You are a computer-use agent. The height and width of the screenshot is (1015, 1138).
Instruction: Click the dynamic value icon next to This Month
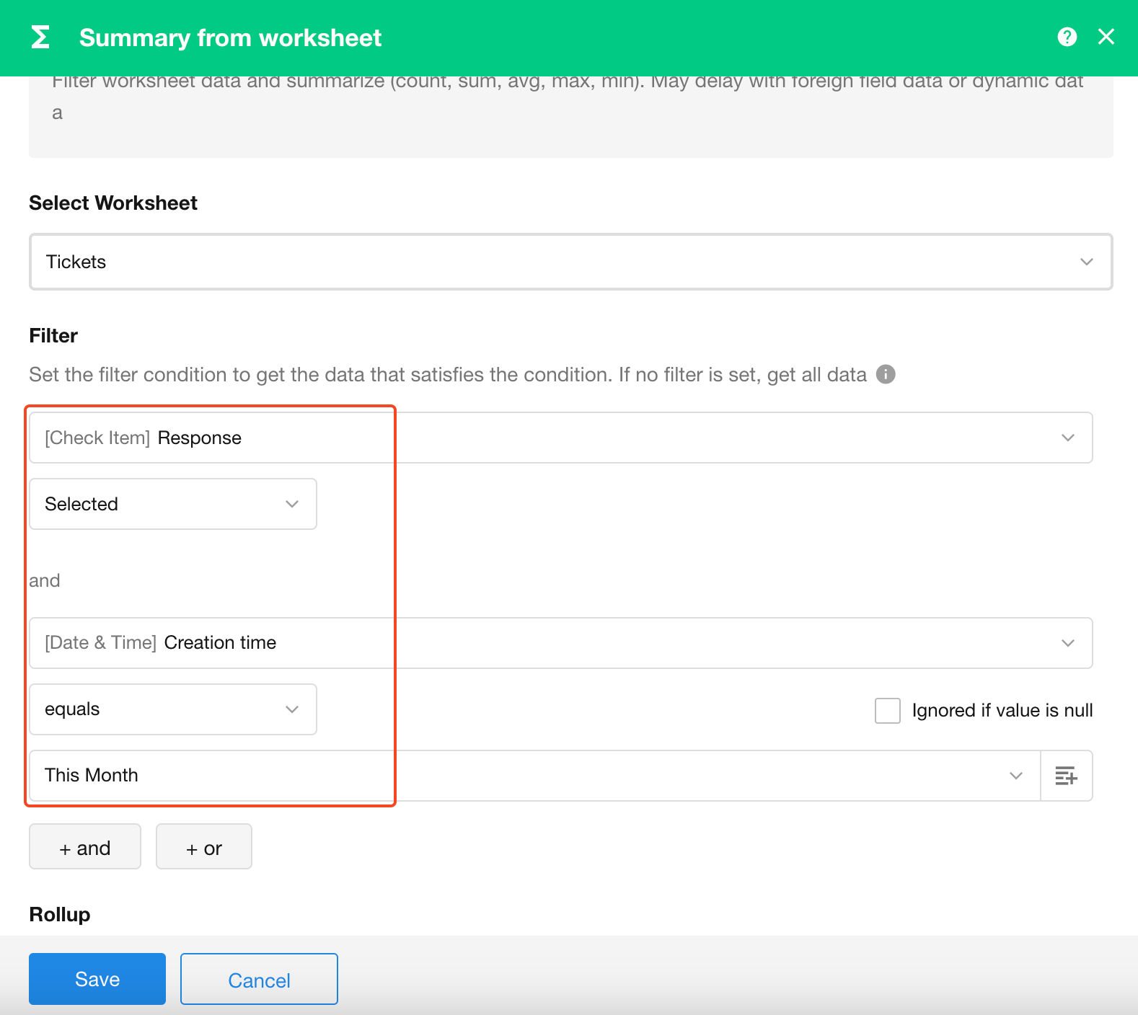1066,776
